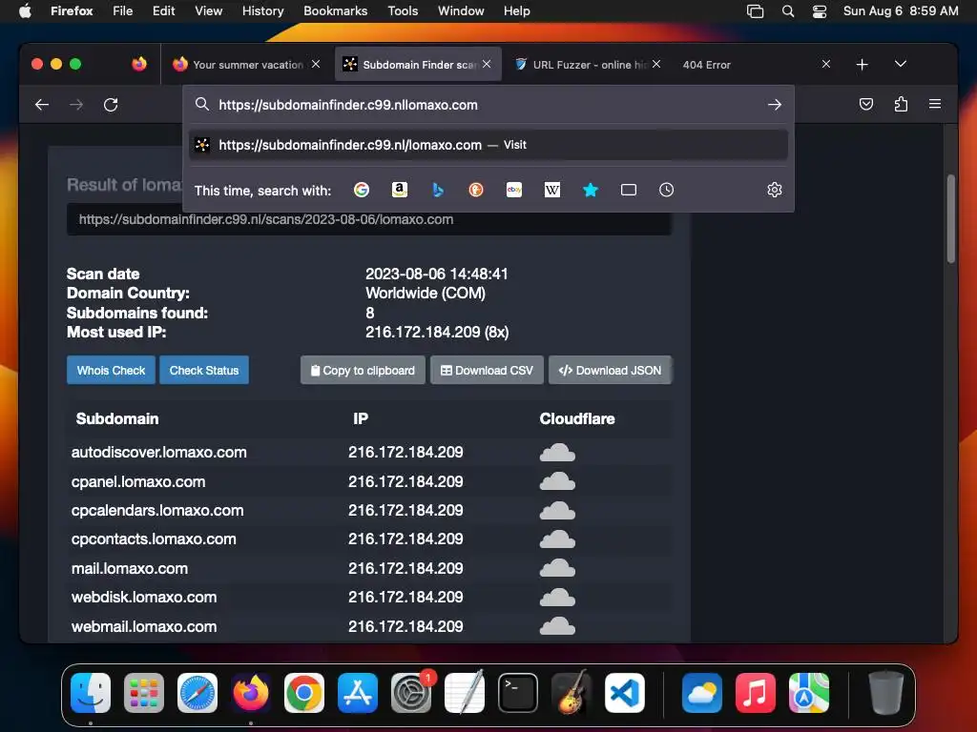Search in open tabs icon

629,190
